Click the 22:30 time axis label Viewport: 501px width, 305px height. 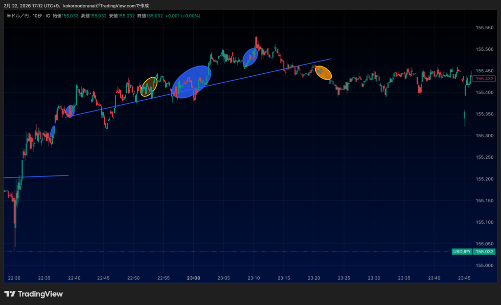pyautogui.click(x=14, y=278)
